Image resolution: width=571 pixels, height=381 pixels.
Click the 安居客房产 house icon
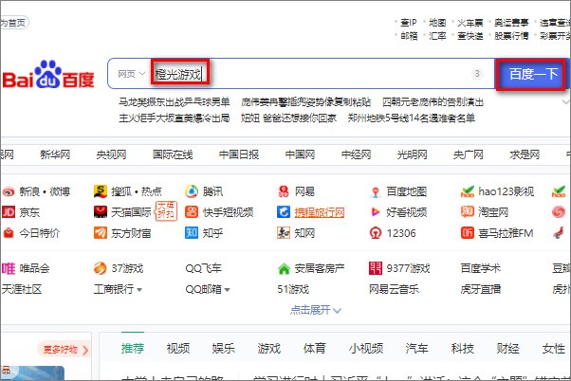point(284,268)
